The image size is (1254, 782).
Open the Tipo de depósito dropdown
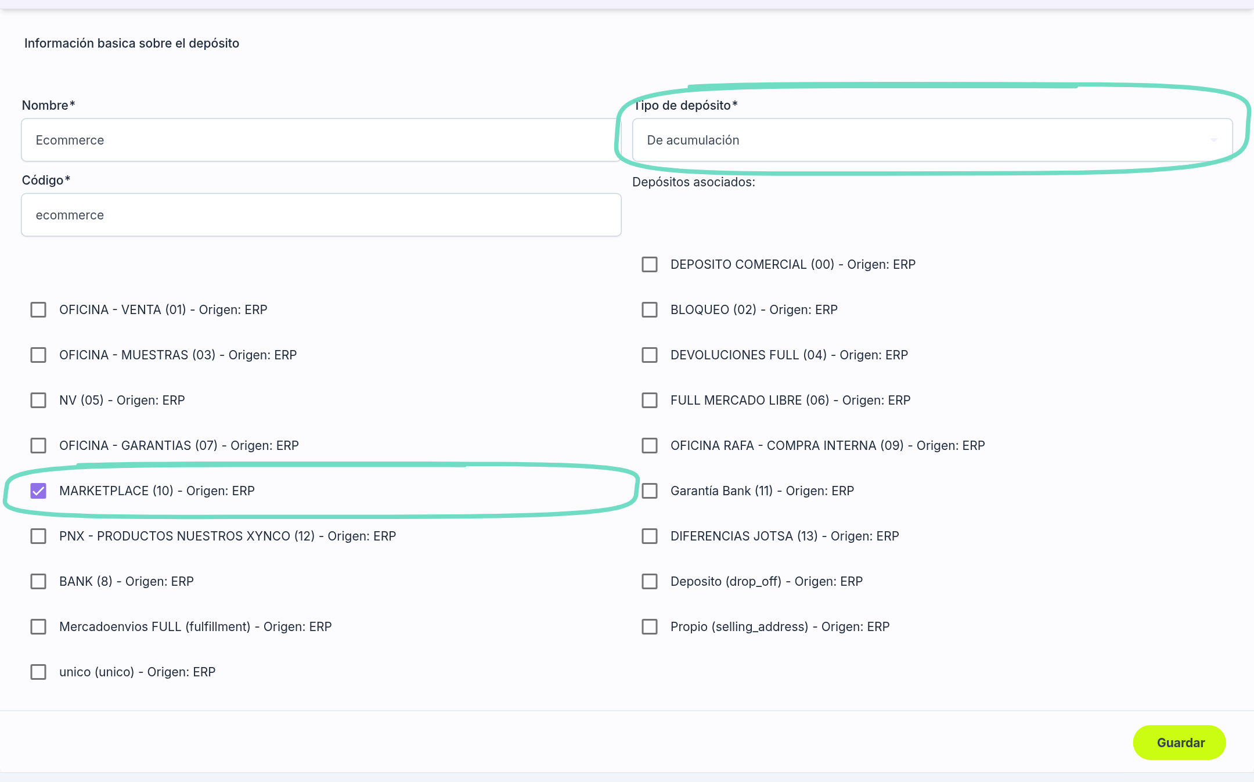pyautogui.click(x=932, y=140)
